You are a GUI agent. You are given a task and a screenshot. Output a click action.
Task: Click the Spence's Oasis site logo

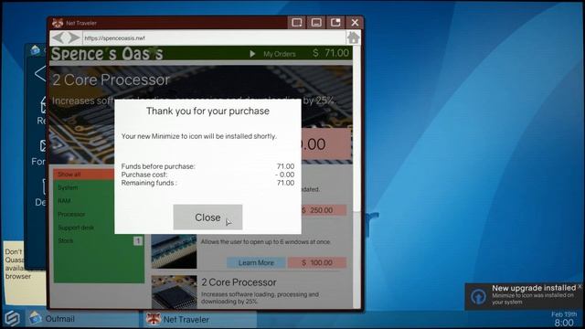(107, 54)
